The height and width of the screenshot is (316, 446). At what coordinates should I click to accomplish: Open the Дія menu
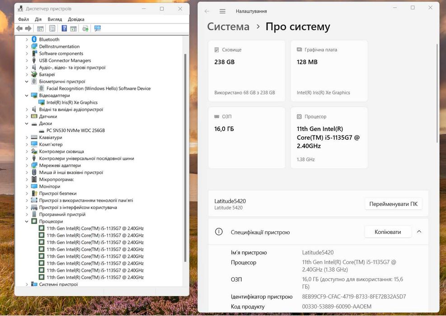38,19
